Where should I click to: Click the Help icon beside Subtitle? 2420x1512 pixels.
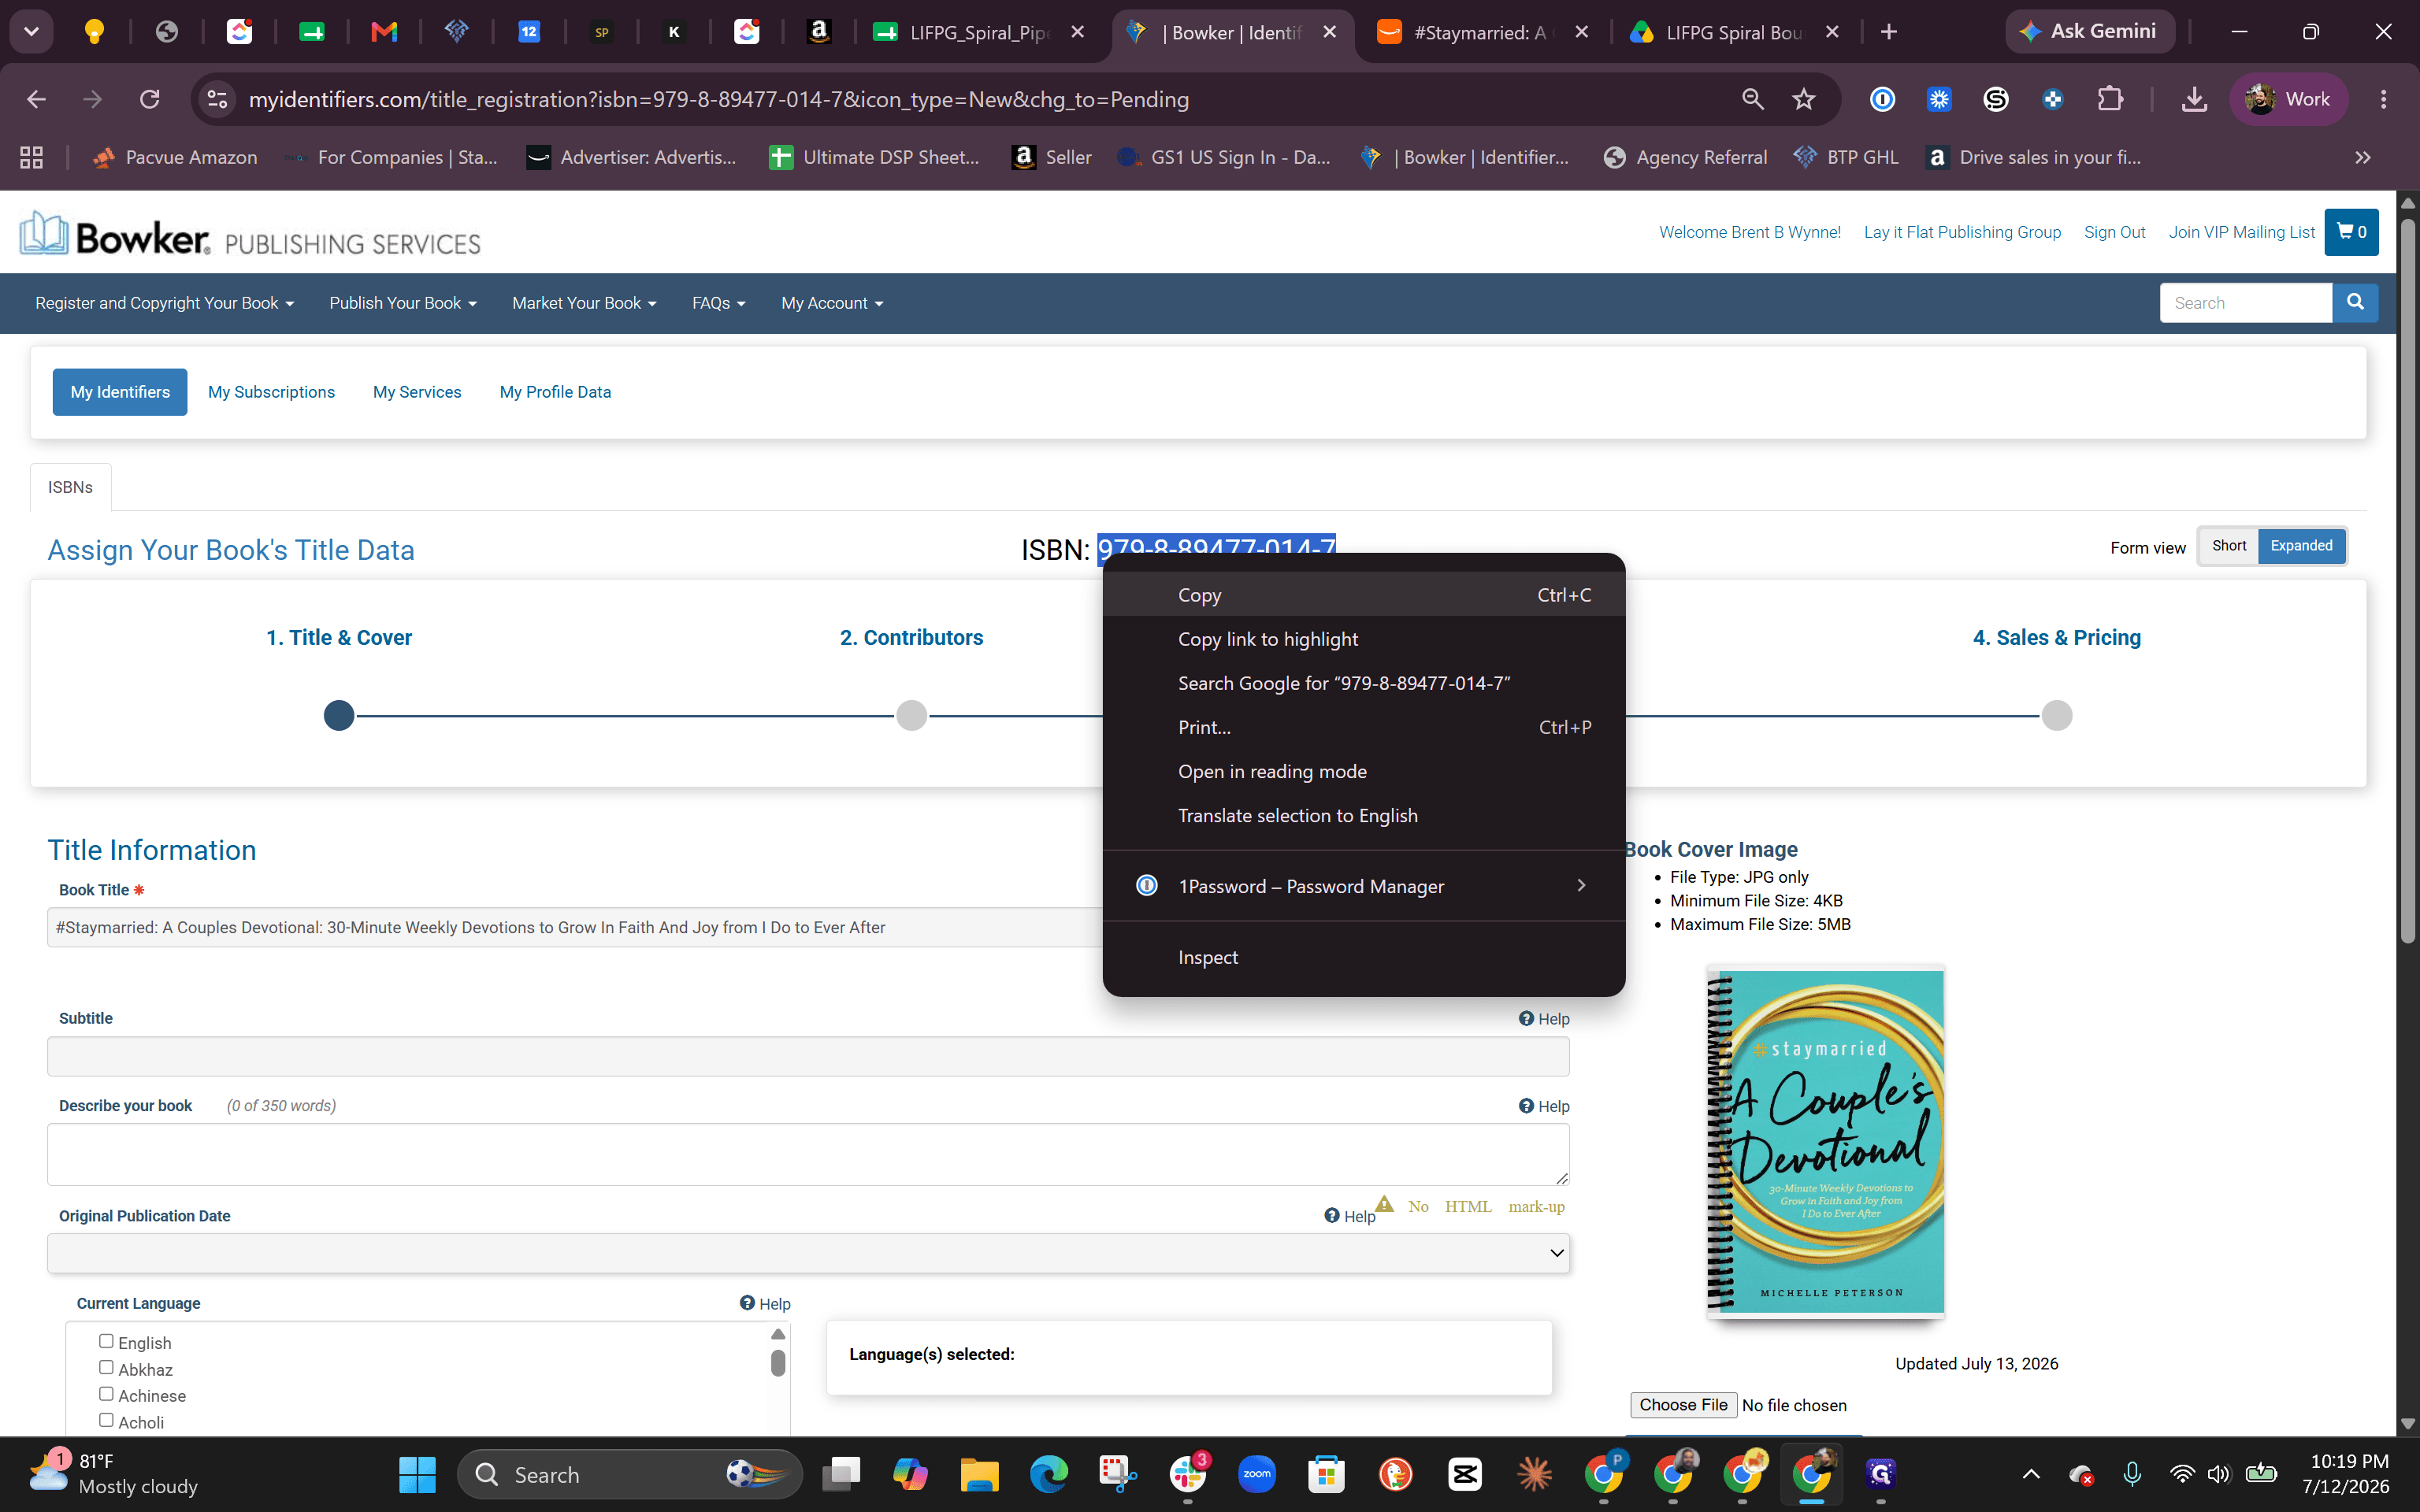(x=1526, y=1018)
